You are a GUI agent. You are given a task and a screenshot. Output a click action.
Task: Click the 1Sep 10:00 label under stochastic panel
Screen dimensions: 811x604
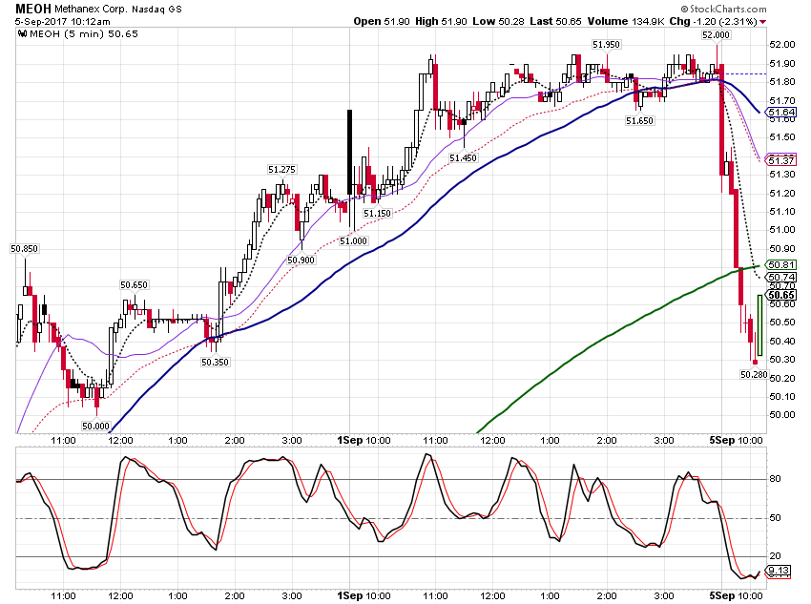point(364,595)
